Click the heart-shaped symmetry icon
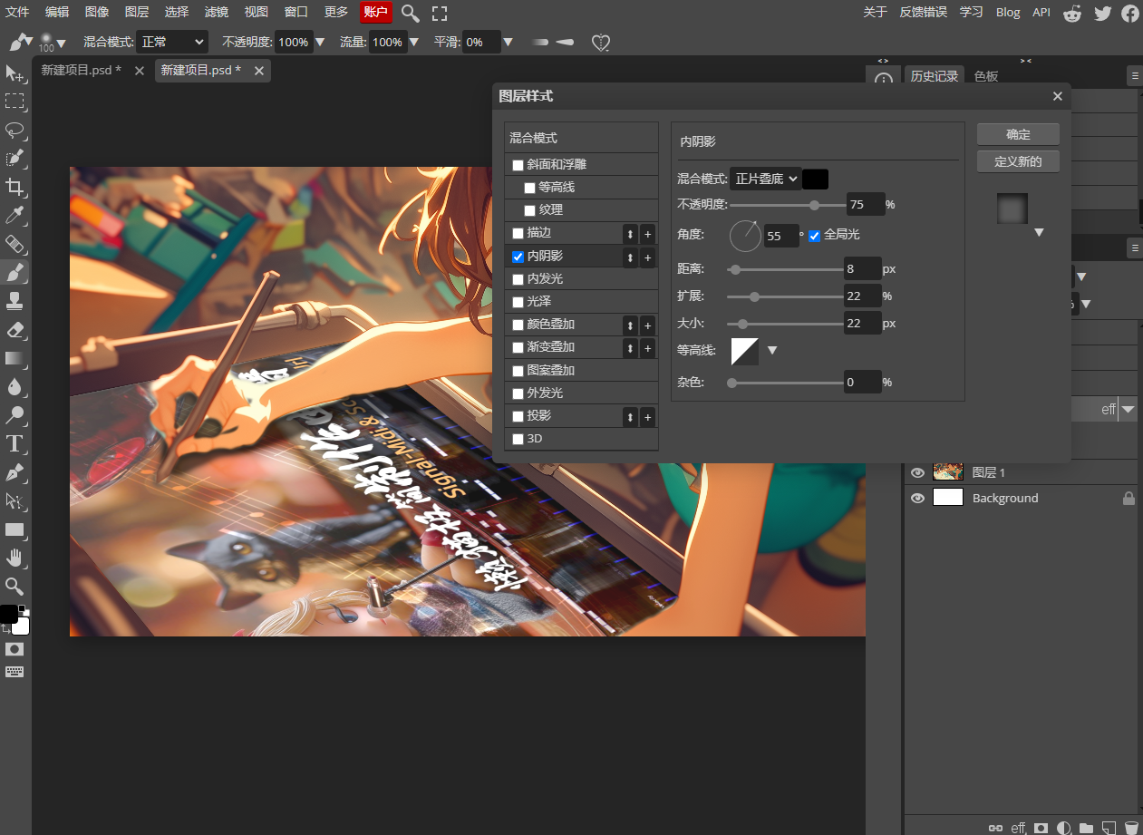Screen dimensions: 1143x835 click(x=601, y=42)
